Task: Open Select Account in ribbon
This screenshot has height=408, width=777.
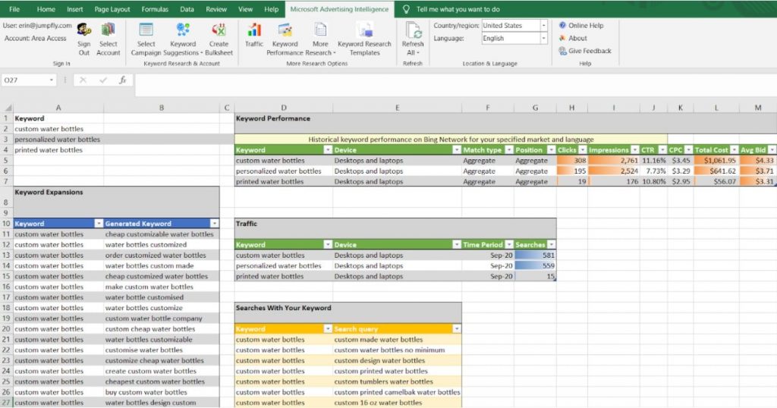Action: 109,30
